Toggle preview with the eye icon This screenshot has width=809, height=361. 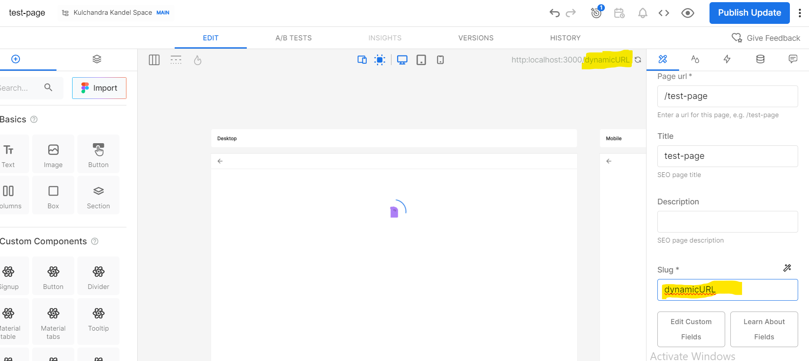point(687,13)
